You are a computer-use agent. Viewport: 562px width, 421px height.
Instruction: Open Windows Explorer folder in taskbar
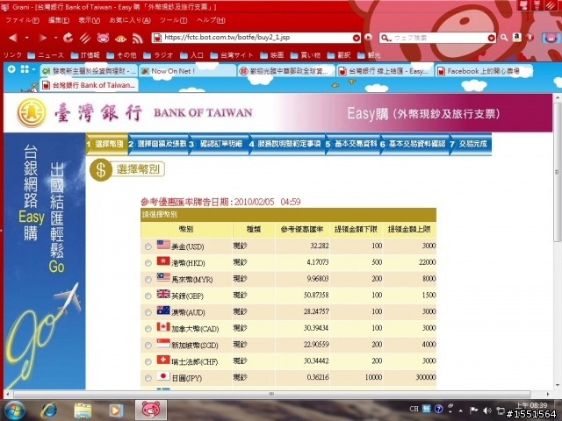[x=83, y=410]
